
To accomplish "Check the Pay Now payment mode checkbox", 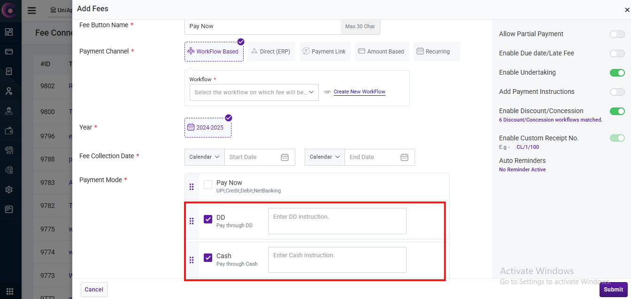I will 208,185.
